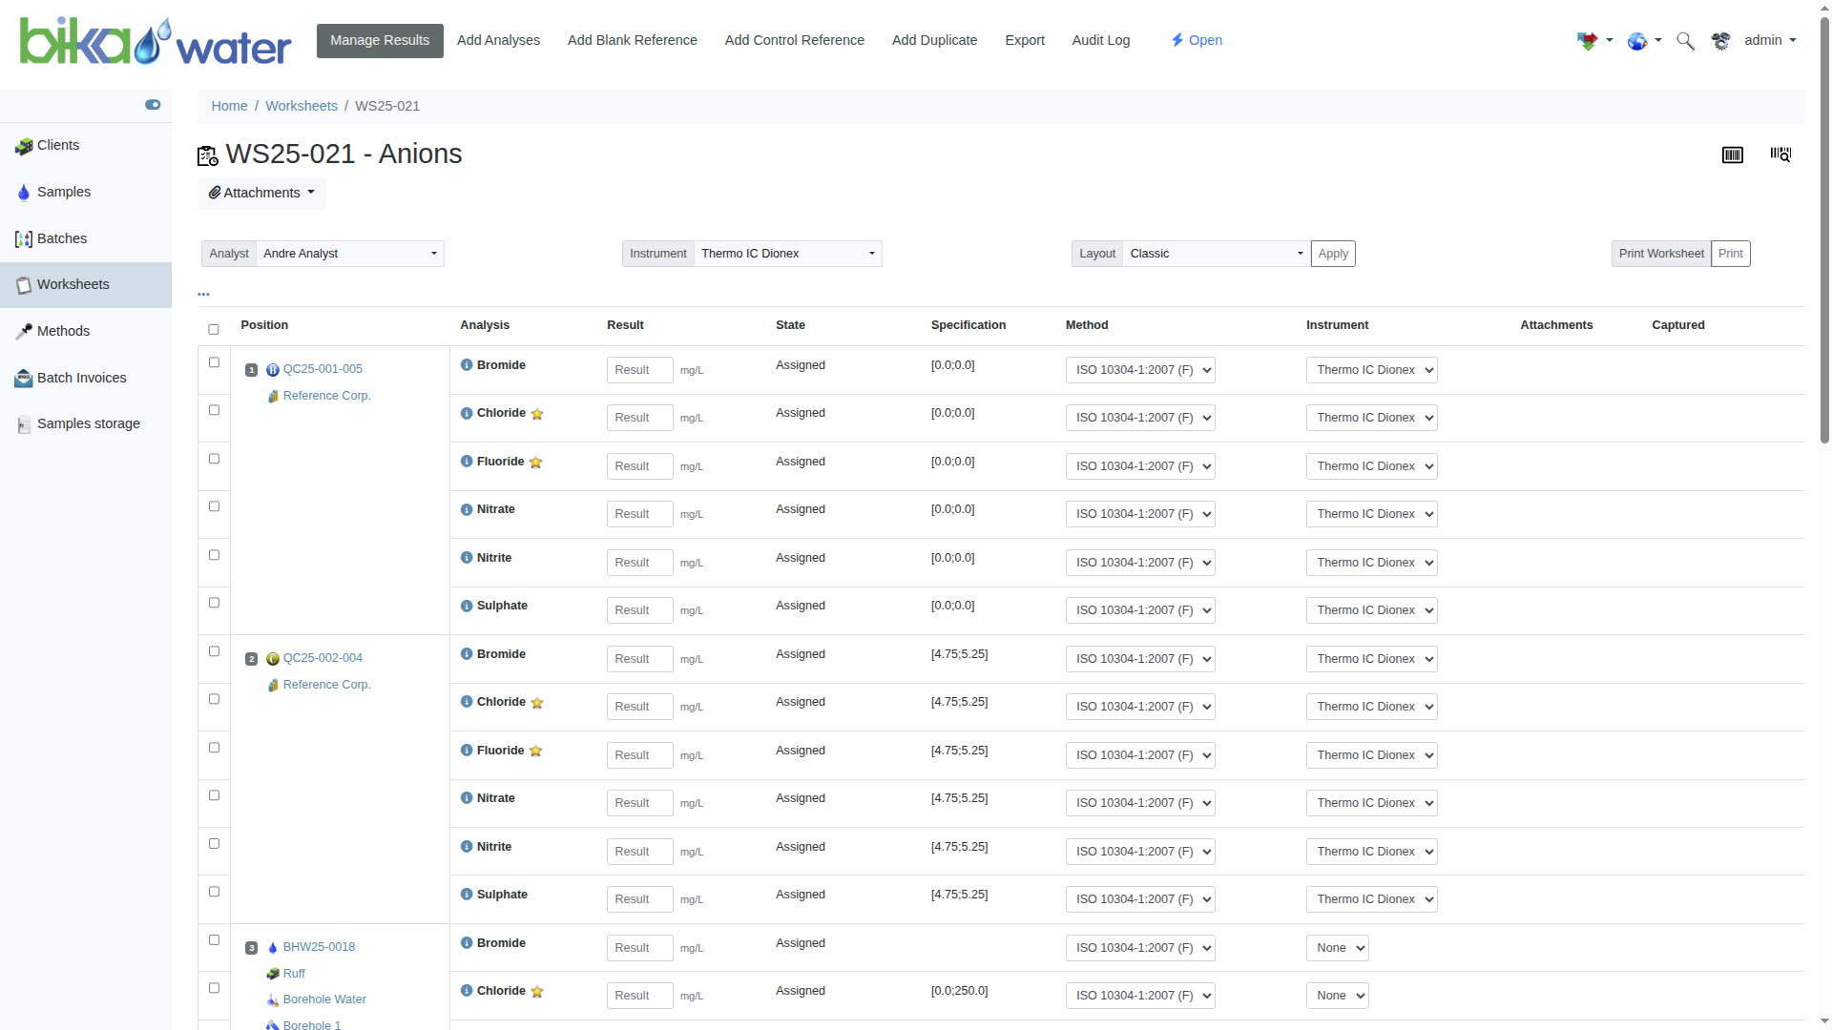Click the Result field for first Sulphate
Image resolution: width=1832 pixels, height=1030 pixels.
pyautogui.click(x=639, y=610)
